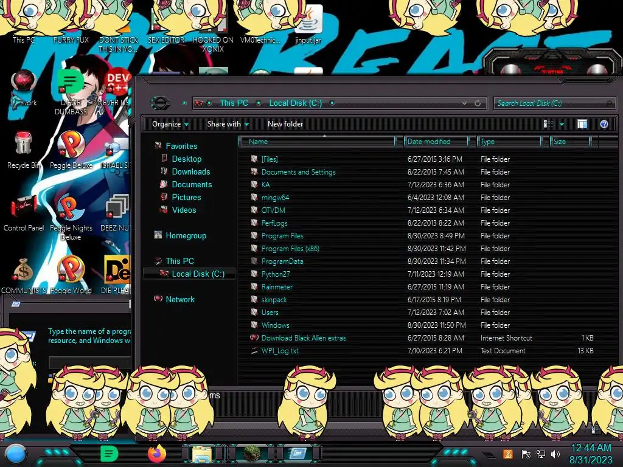The height and width of the screenshot is (467, 623).
Task: Click Local Disk (C:) in the breadcrumb
Action: [295, 103]
